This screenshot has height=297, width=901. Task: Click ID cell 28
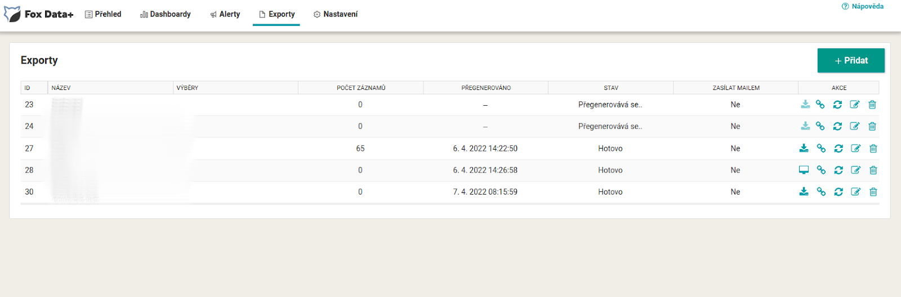tap(29, 170)
